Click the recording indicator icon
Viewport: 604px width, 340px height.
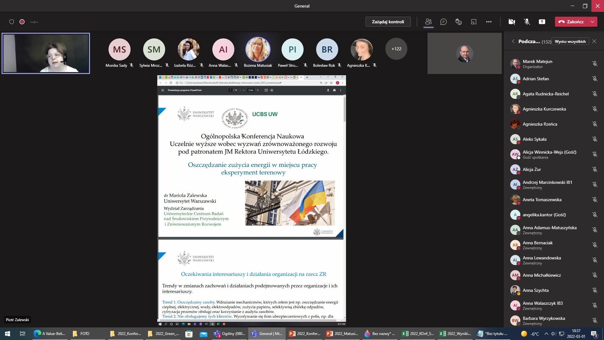pyautogui.click(x=22, y=22)
